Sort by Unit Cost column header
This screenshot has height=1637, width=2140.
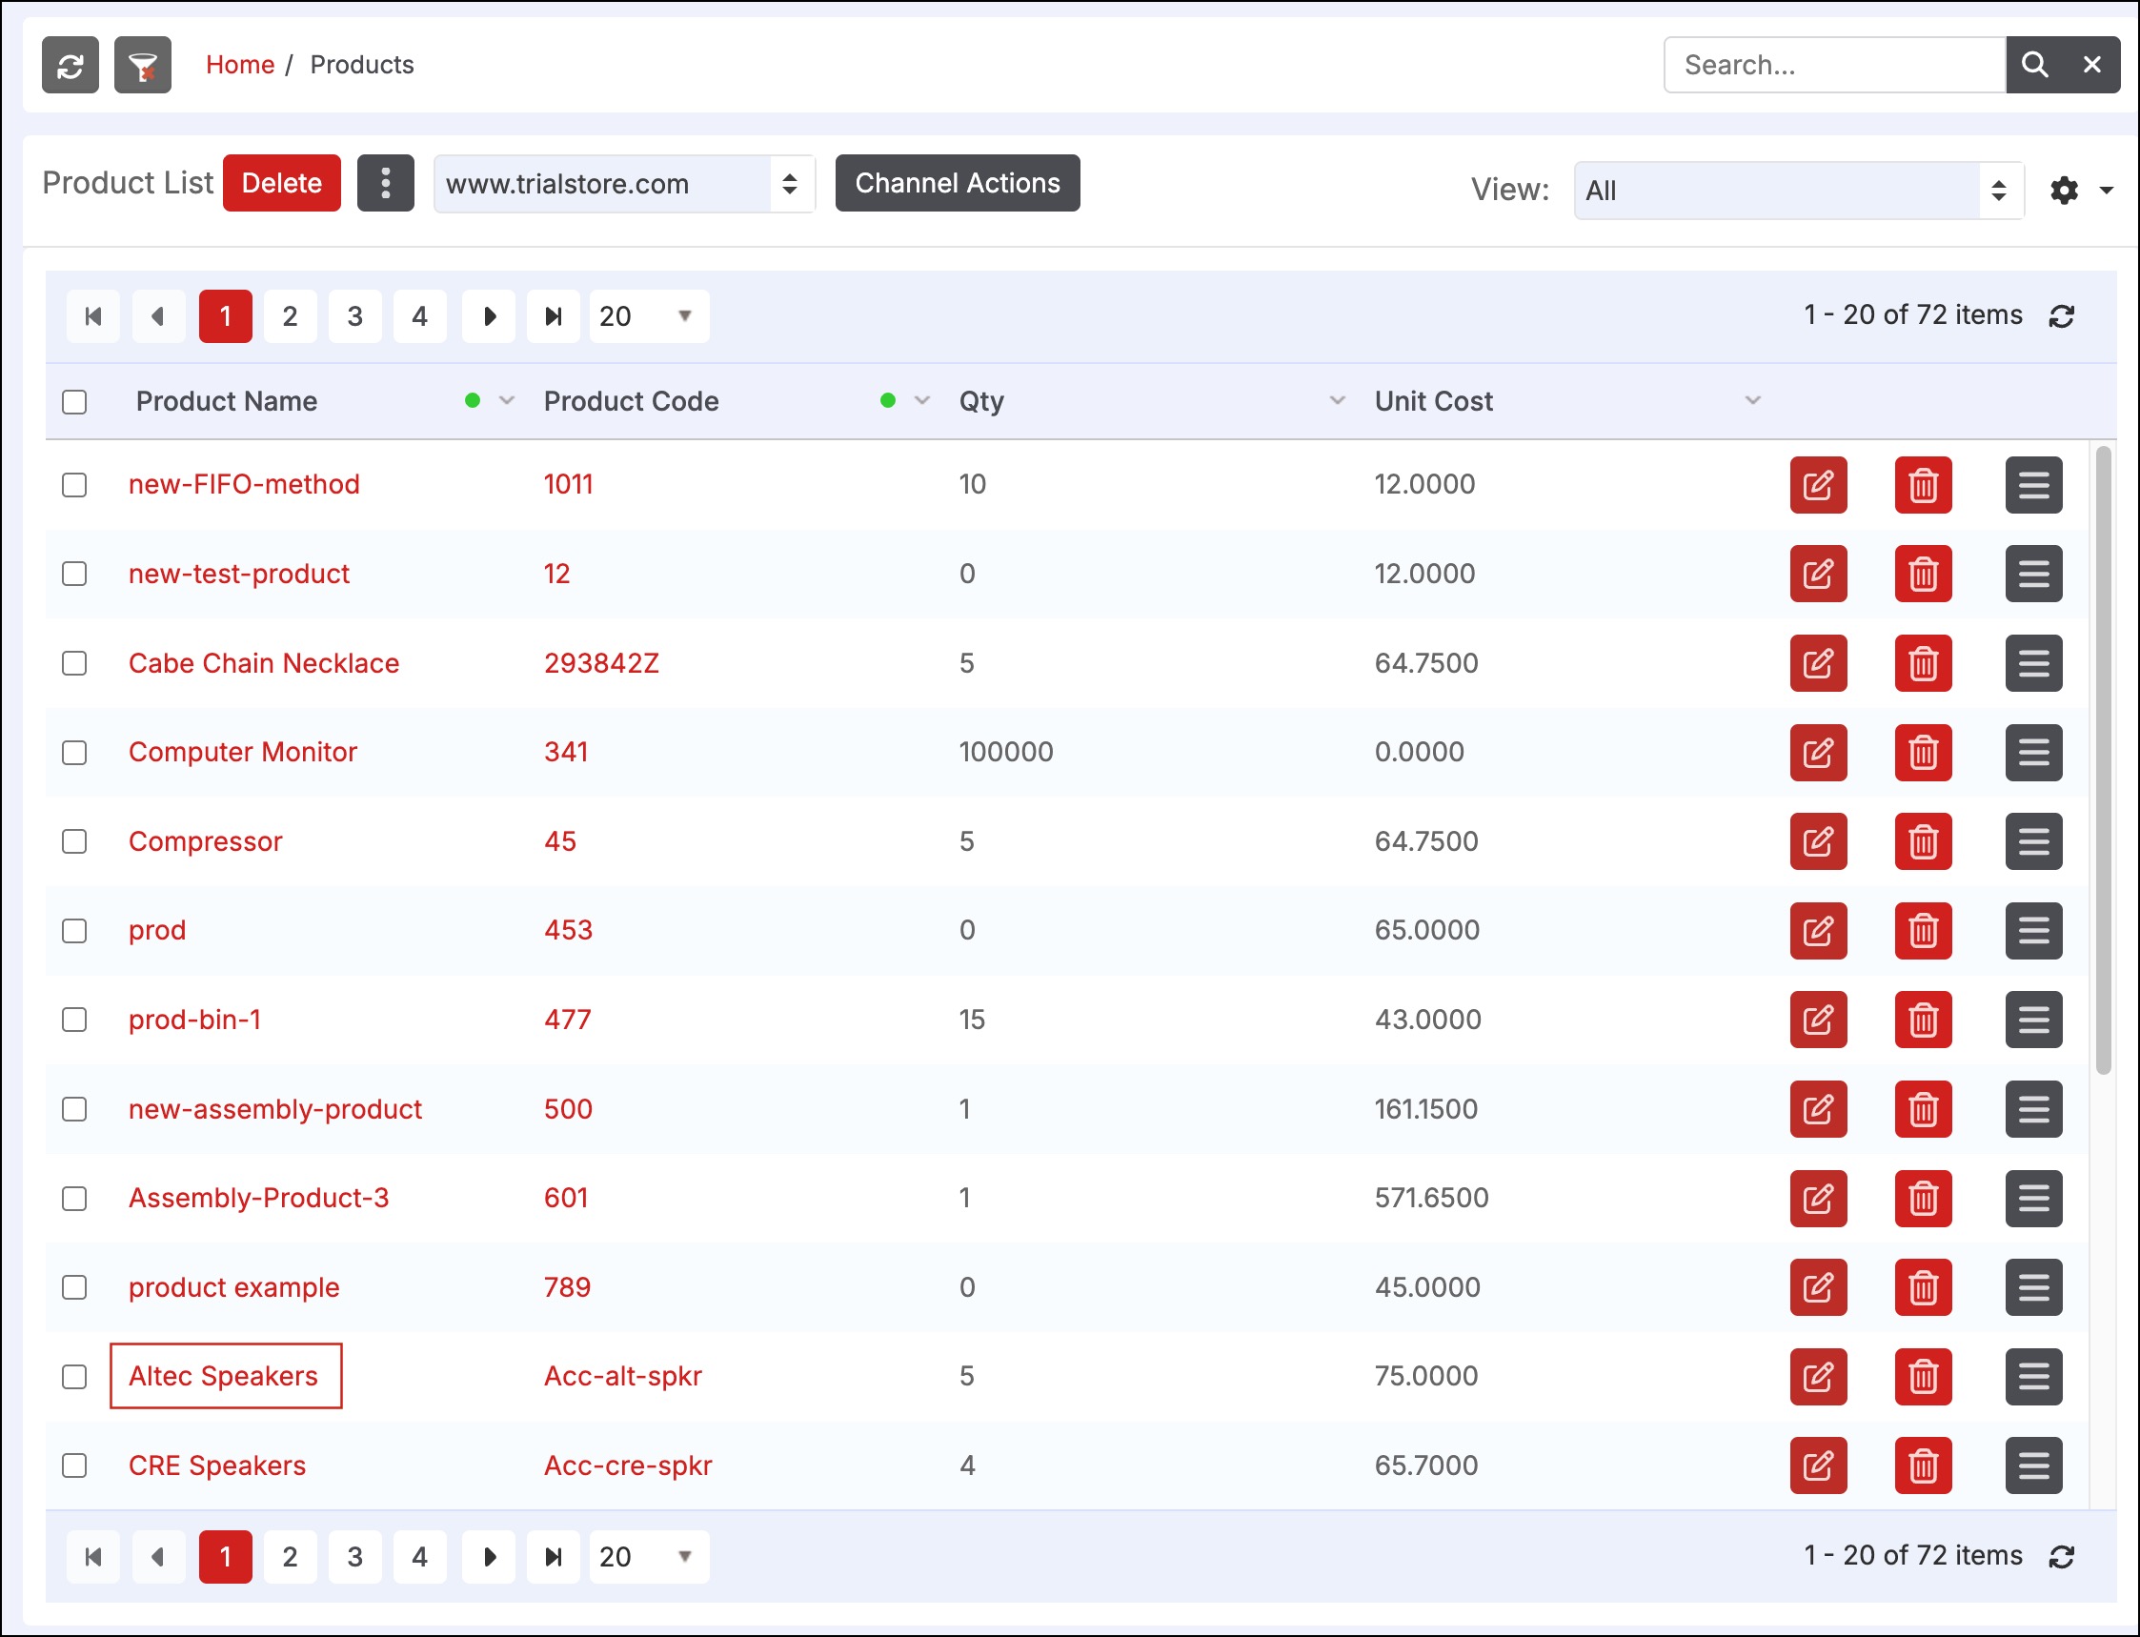(1433, 401)
